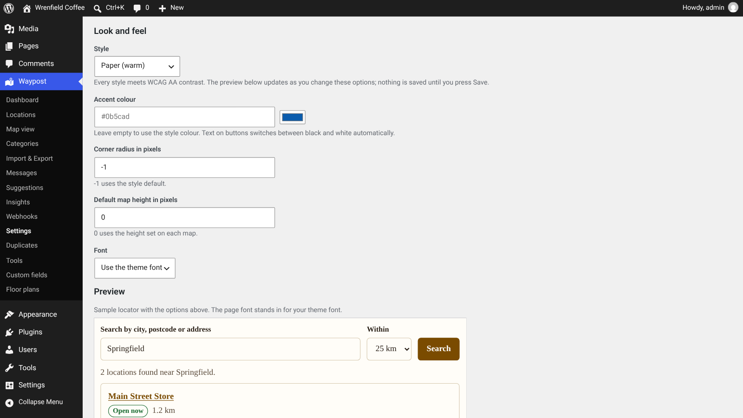Click the plus New icon
The image size is (743, 418).
click(x=162, y=8)
